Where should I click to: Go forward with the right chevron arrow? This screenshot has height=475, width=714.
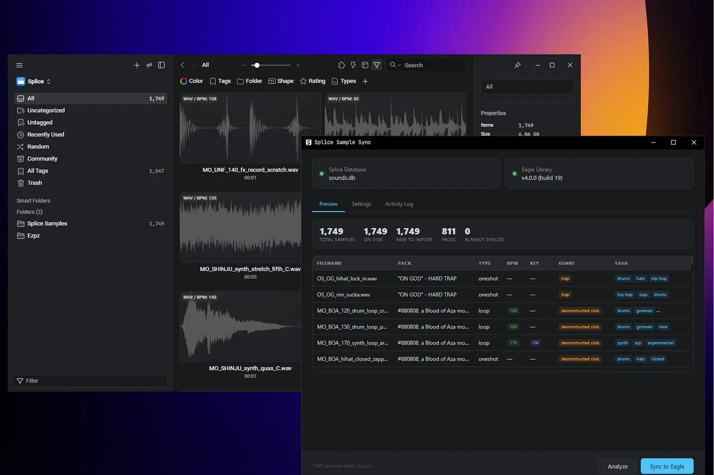tap(194, 65)
